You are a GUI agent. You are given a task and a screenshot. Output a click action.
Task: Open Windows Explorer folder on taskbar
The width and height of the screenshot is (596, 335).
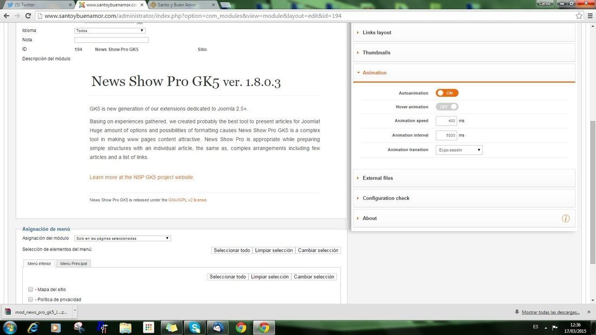[126, 327]
